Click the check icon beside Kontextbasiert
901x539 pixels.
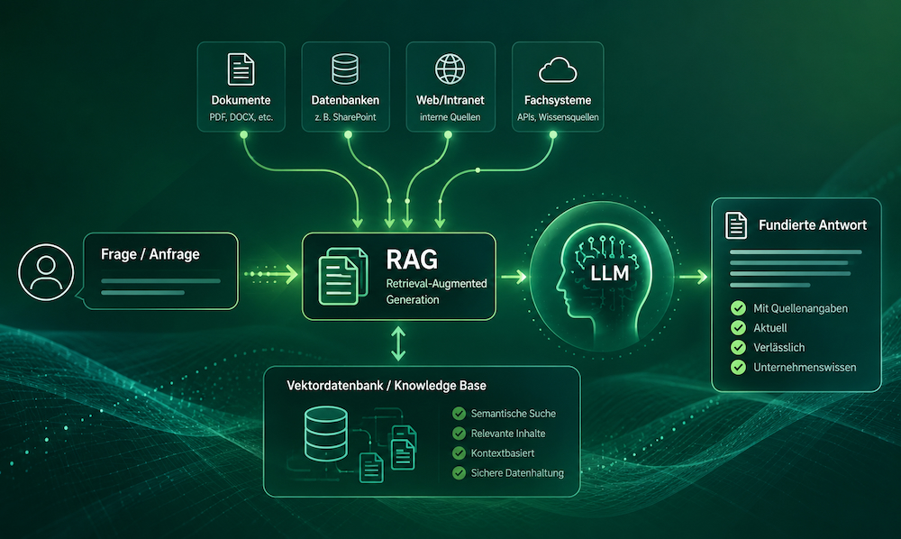[x=459, y=452]
